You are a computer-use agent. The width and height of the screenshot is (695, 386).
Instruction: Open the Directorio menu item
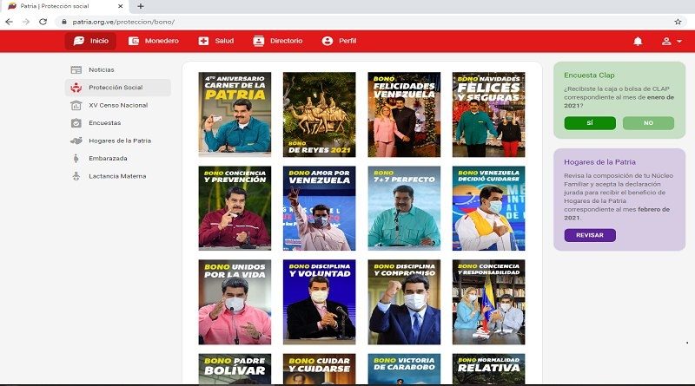pos(277,41)
